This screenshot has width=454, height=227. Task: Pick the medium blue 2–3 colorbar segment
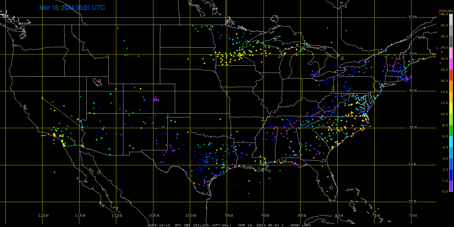pos(451,164)
